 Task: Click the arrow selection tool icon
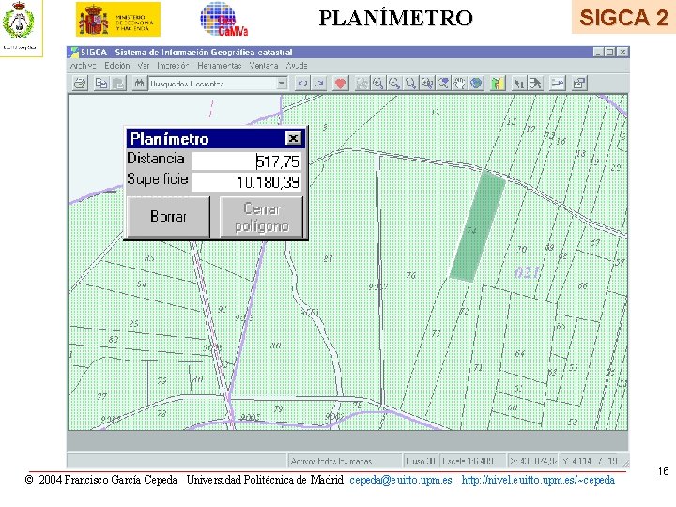535,84
